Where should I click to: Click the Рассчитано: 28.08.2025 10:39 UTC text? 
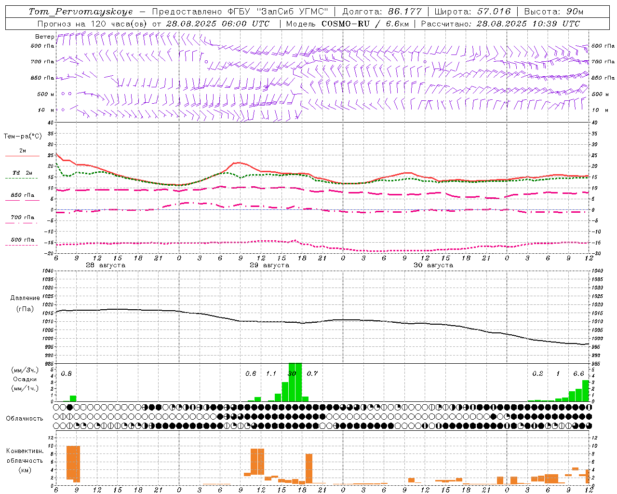pyautogui.click(x=500, y=24)
